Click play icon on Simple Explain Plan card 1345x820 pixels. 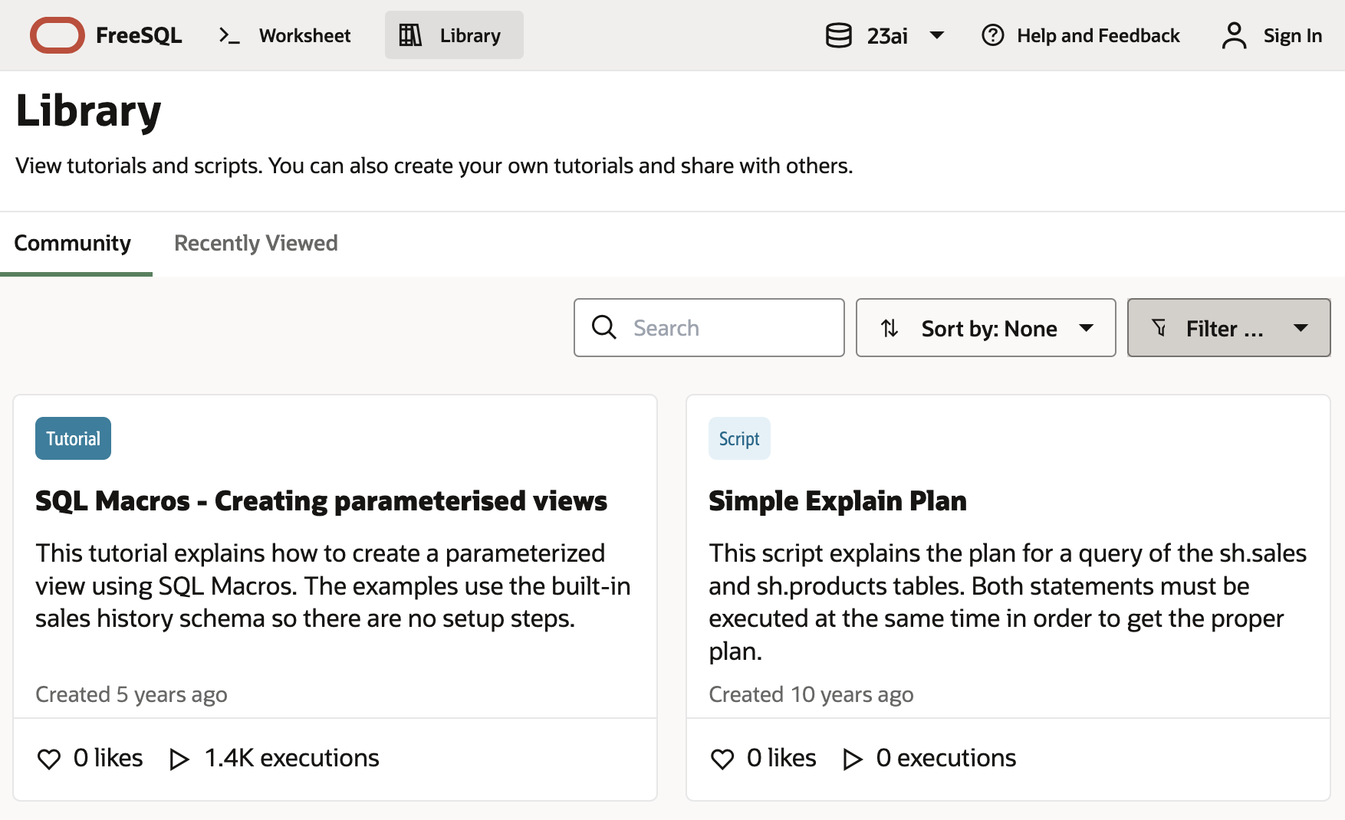(852, 759)
